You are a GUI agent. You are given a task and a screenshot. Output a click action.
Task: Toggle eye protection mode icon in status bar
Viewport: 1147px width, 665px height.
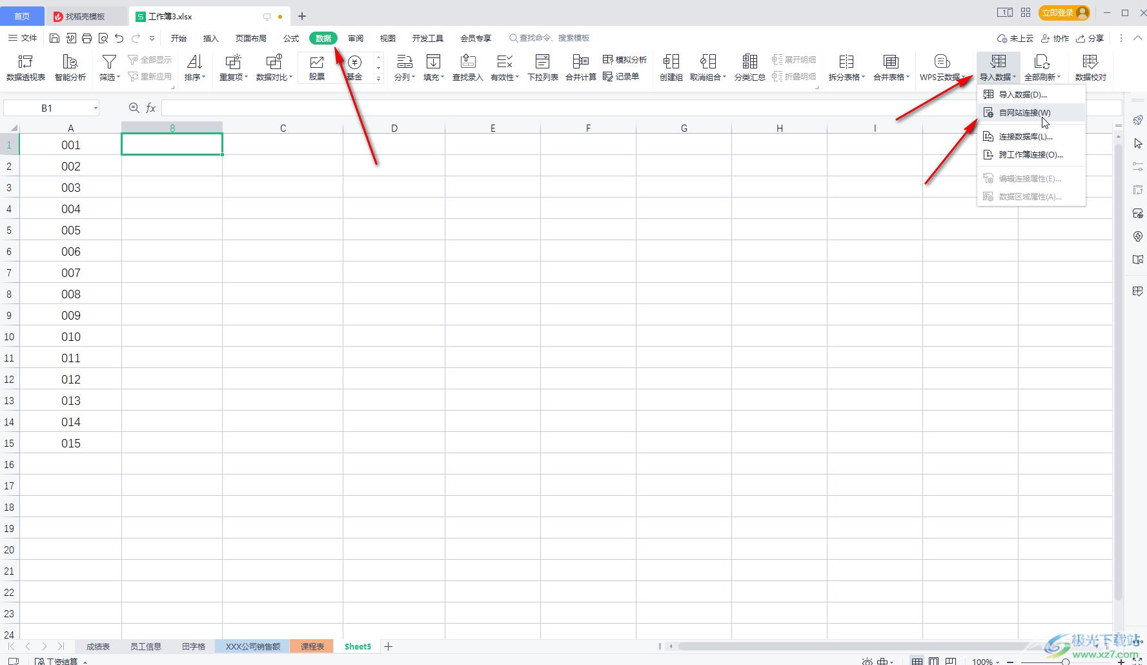(867, 661)
